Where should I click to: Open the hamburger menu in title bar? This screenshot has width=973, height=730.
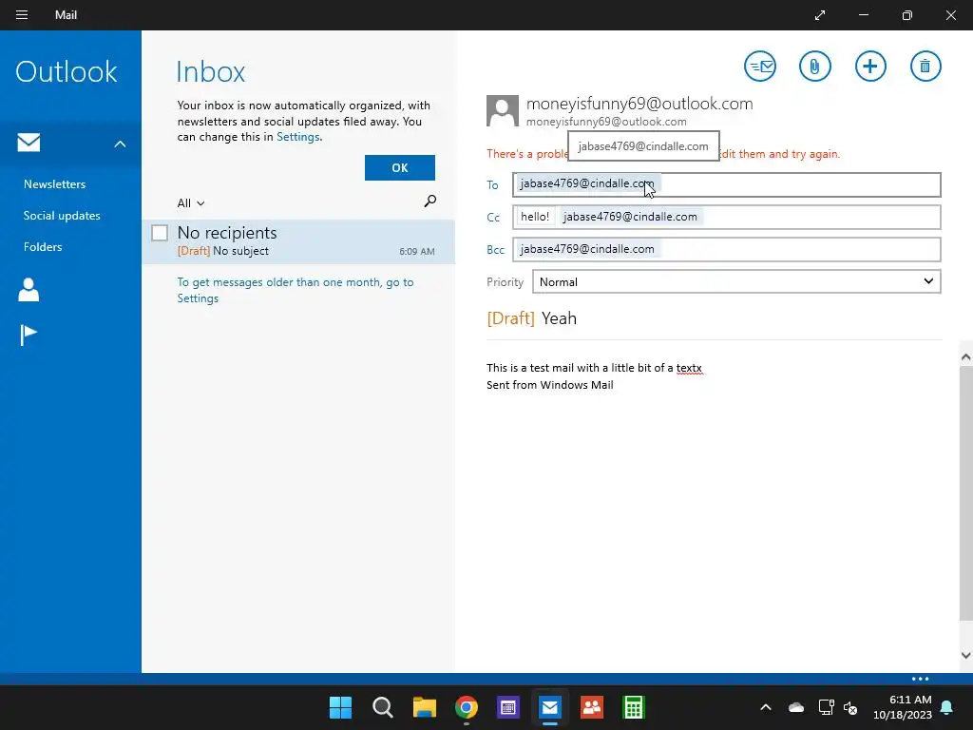(x=22, y=15)
